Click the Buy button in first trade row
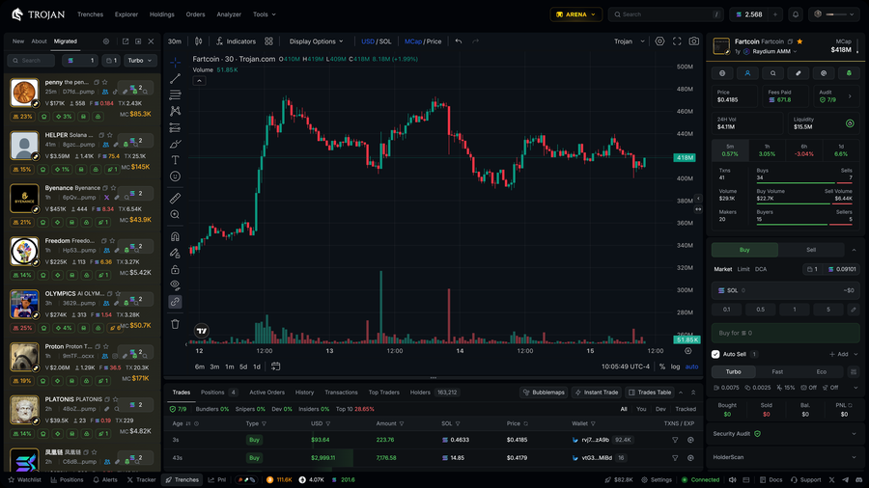 click(x=254, y=440)
